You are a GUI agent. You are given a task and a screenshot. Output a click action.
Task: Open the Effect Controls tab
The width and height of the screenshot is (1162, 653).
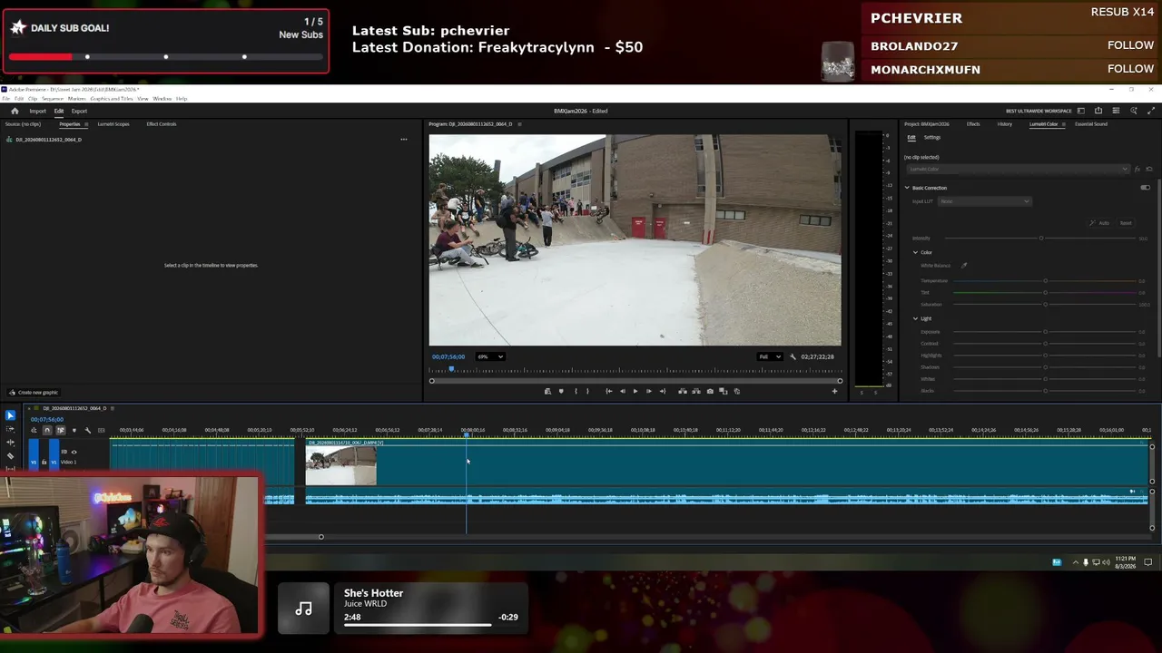(162, 124)
